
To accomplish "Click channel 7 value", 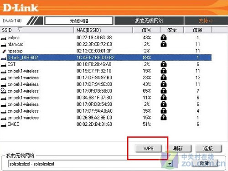I will tap(198, 91).
